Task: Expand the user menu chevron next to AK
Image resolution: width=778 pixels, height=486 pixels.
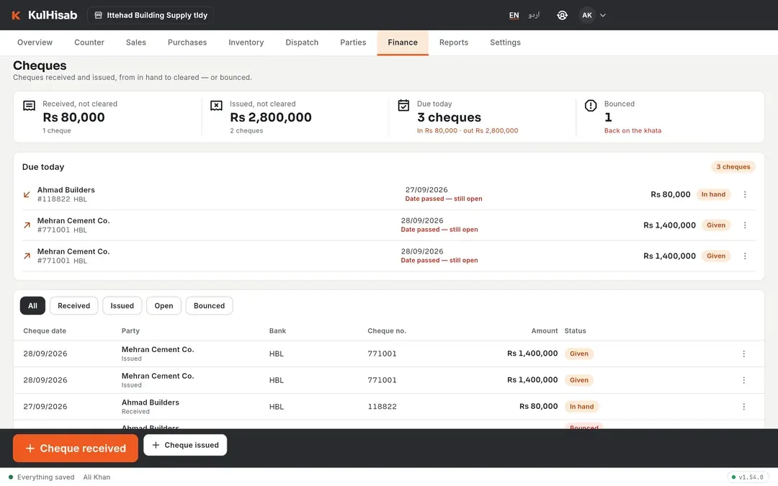Action: pos(603,15)
